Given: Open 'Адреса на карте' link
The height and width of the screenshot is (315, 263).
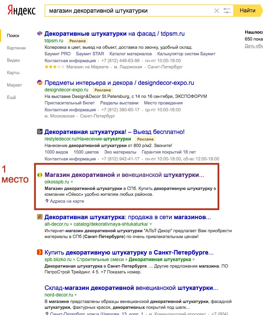Looking at the screenshot, I should click(x=67, y=201).
